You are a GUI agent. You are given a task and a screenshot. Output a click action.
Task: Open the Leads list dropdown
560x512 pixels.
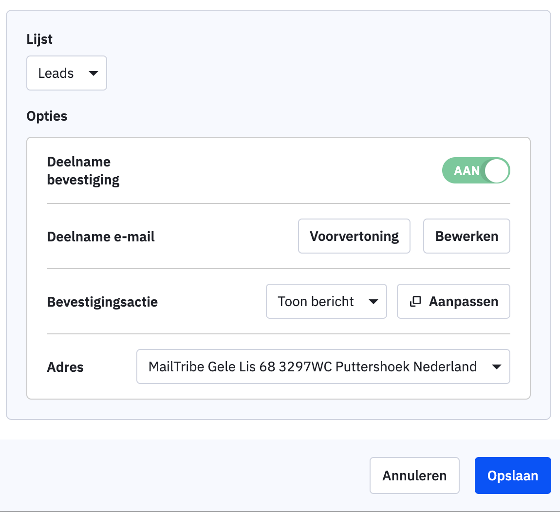point(66,73)
